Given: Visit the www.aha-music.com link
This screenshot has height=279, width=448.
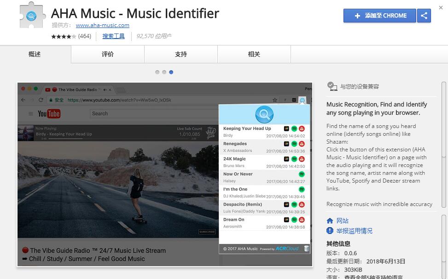Looking at the screenshot, I should coord(102,25).
